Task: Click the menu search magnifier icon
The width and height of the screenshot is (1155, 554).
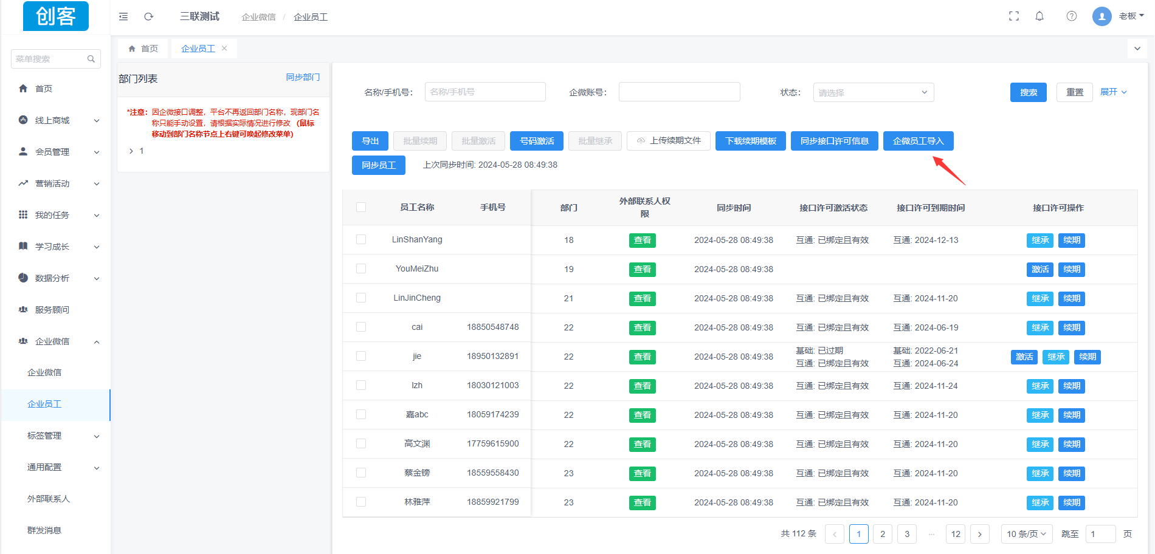Action: 91,59
